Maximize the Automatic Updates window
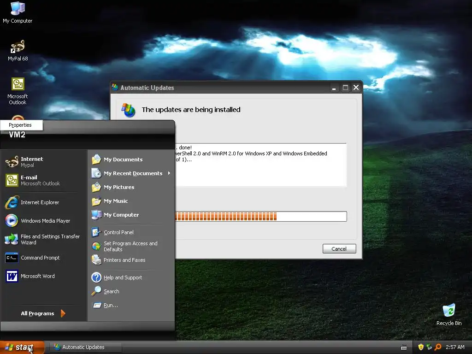 coord(345,88)
